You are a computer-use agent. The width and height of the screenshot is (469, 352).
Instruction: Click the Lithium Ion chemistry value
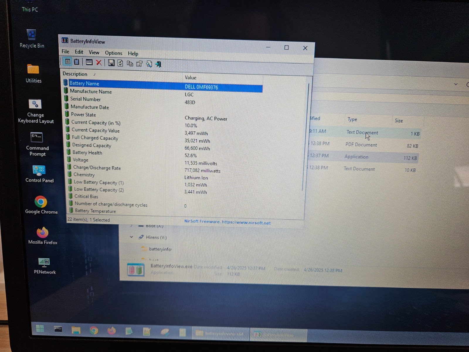196,177
